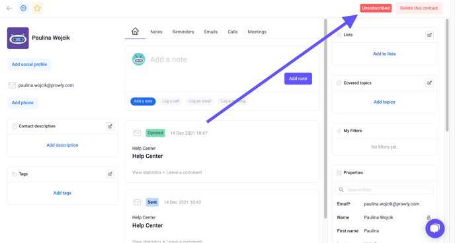
Task: Click the Add phone button
Action: [x=22, y=102]
